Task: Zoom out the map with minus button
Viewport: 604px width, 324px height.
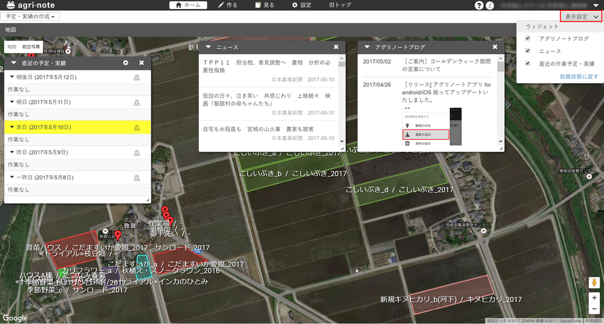Action: pos(594,308)
